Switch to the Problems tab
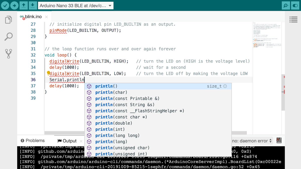 33,141
